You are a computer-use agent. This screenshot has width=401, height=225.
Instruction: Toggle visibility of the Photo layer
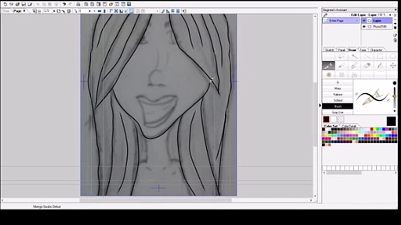pos(364,27)
